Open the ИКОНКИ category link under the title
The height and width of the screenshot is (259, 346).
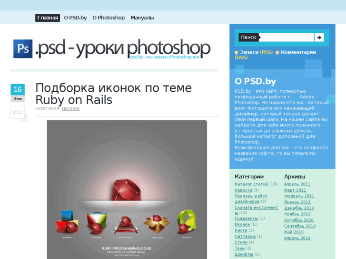(70, 109)
